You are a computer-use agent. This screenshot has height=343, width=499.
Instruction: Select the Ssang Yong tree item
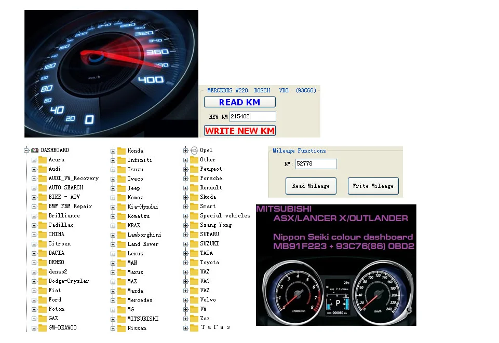[216, 225]
